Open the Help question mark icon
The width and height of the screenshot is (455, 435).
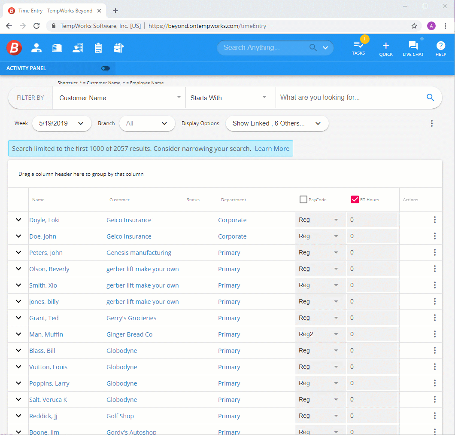pyautogui.click(x=440, y=49)
